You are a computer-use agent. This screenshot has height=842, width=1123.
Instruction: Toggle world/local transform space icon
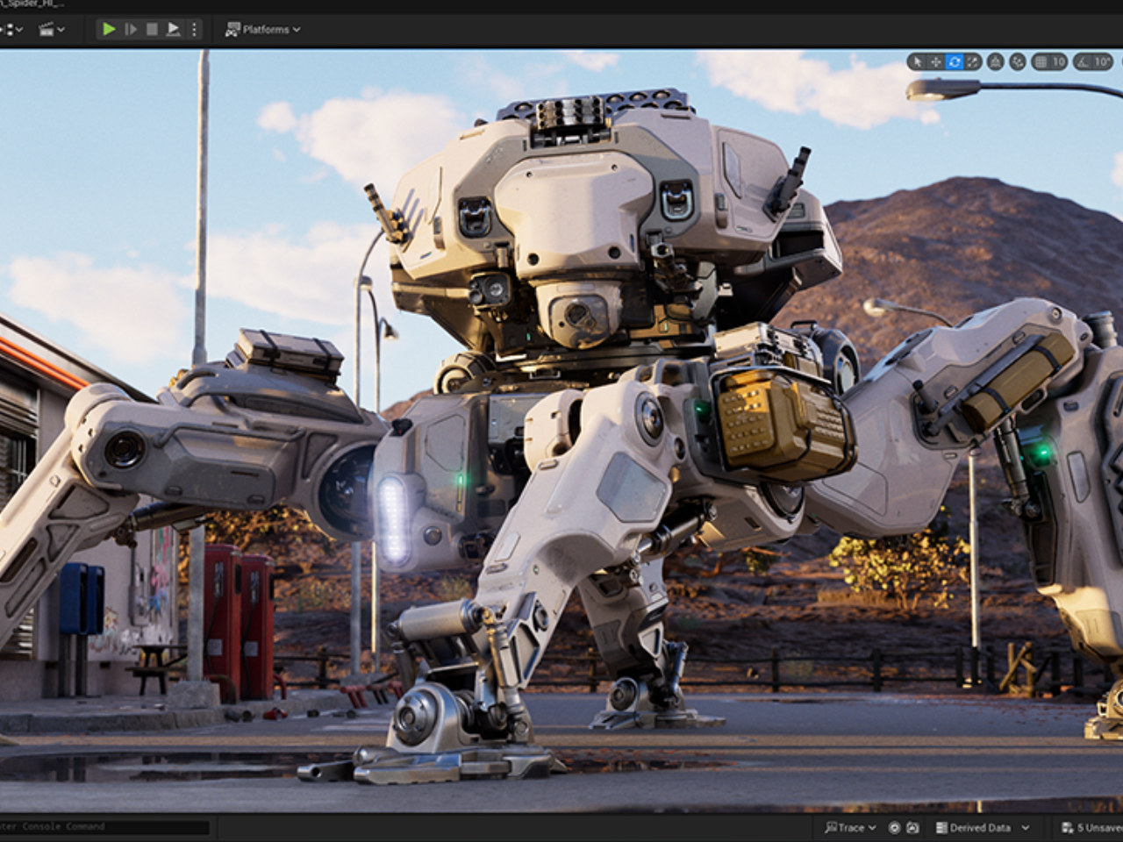click(x=996, y=62)
